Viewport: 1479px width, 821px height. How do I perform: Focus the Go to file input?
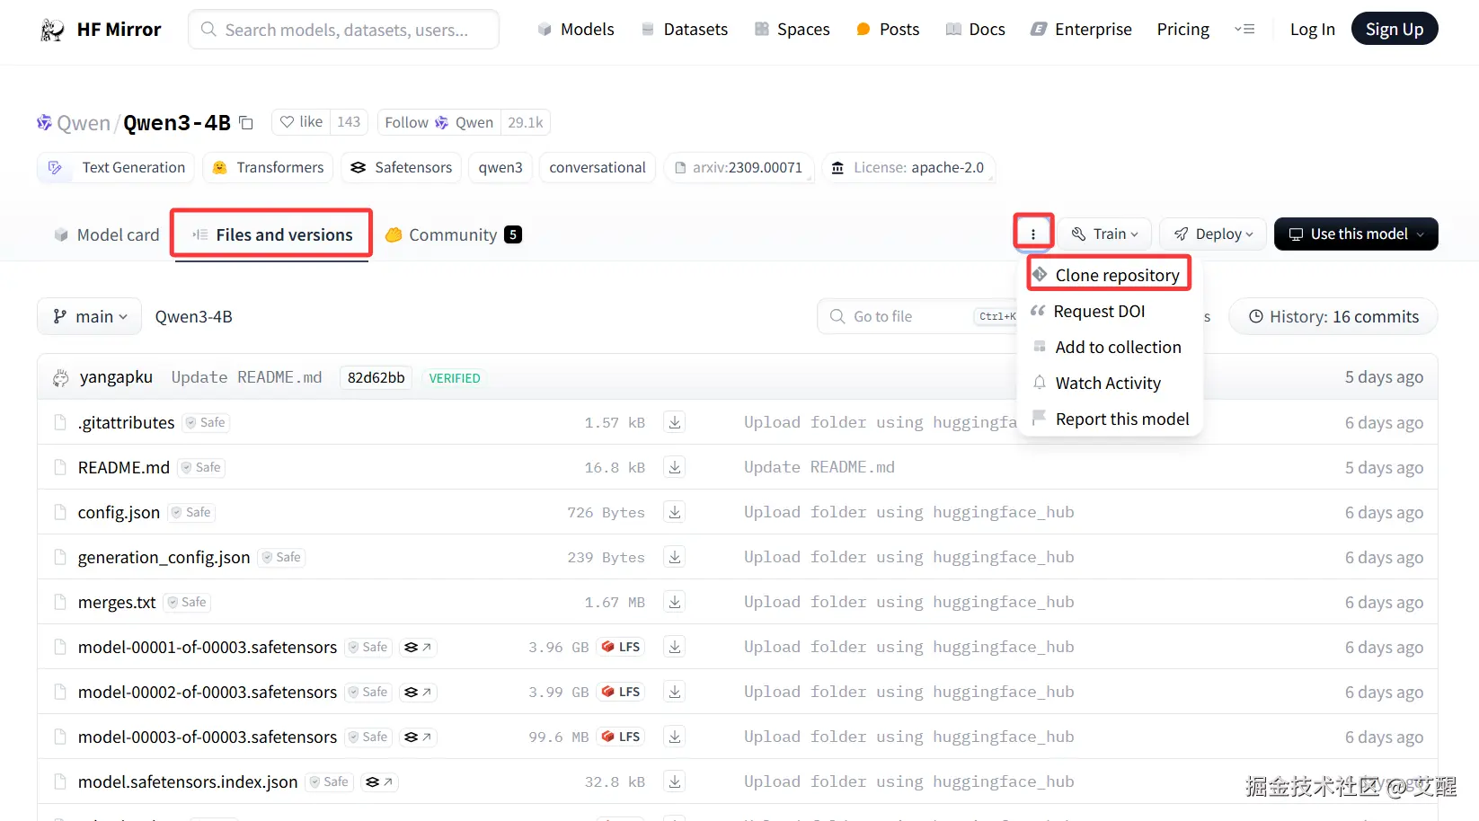(917, 316)
